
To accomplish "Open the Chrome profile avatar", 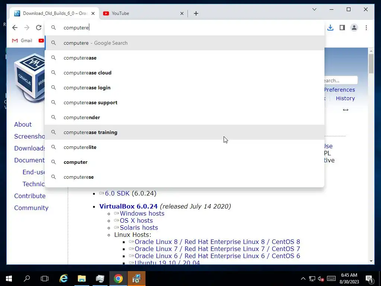I will [x=354, y=28].
